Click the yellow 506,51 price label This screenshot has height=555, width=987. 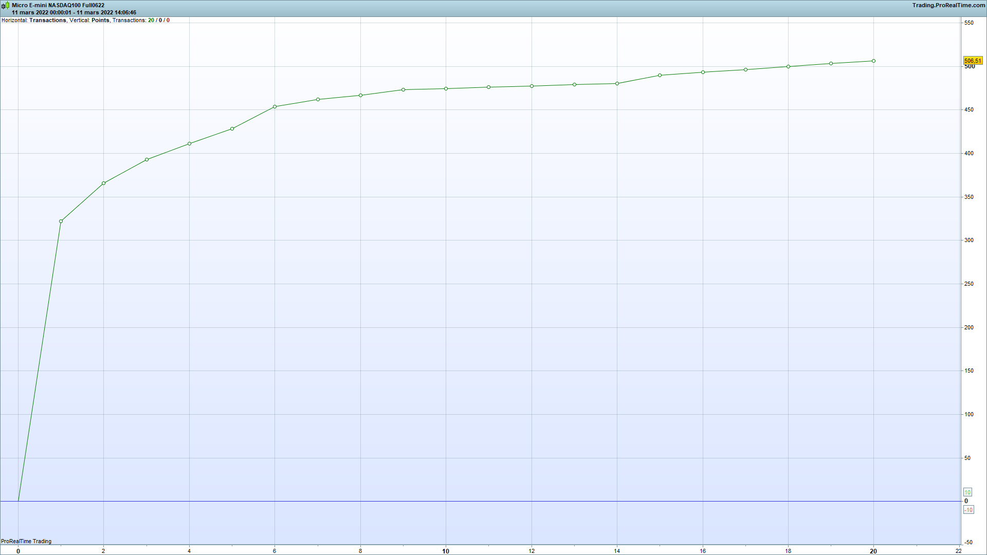point(973,61)
